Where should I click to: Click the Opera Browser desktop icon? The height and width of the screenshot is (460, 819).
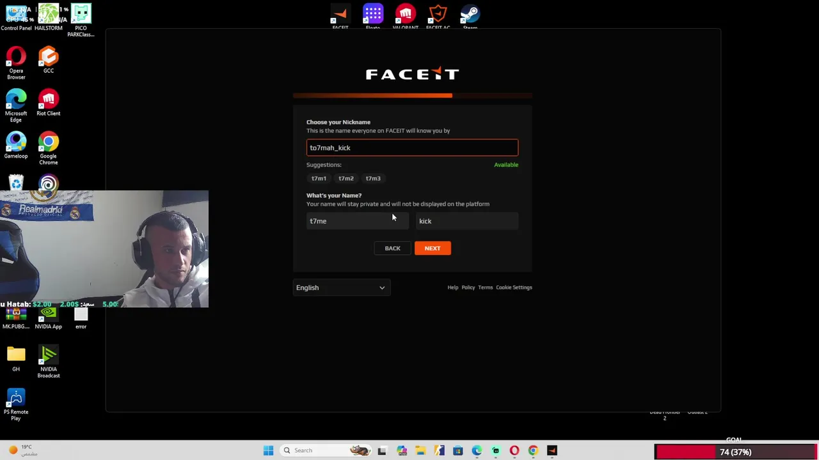click(x=16, y=63)
